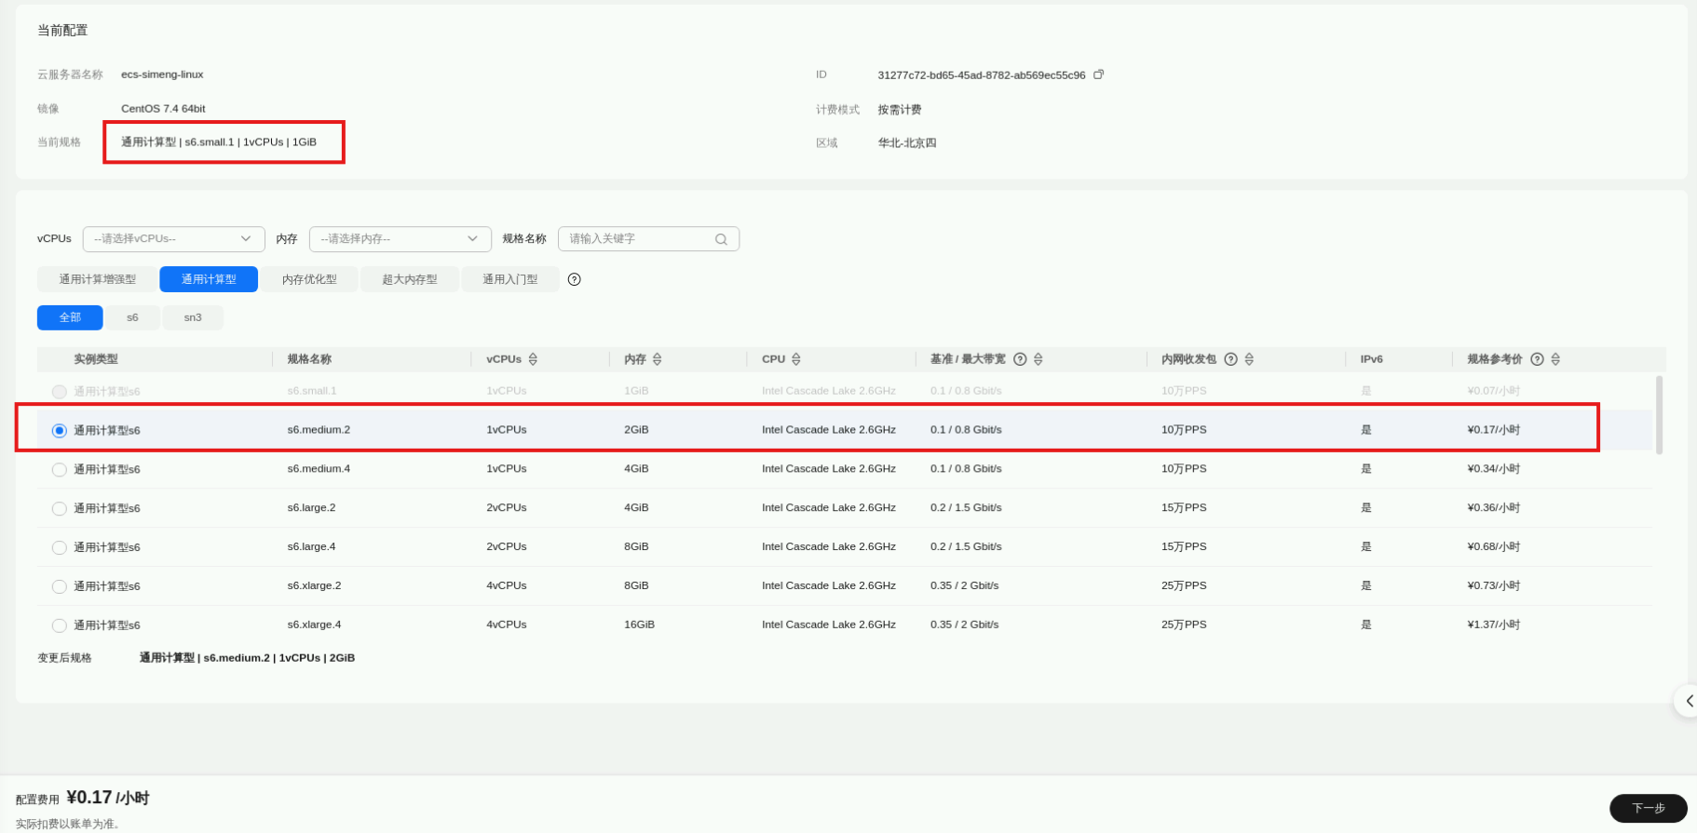
Task: Expand the collapsed side panel arrow
Action: pos(1688,701)
